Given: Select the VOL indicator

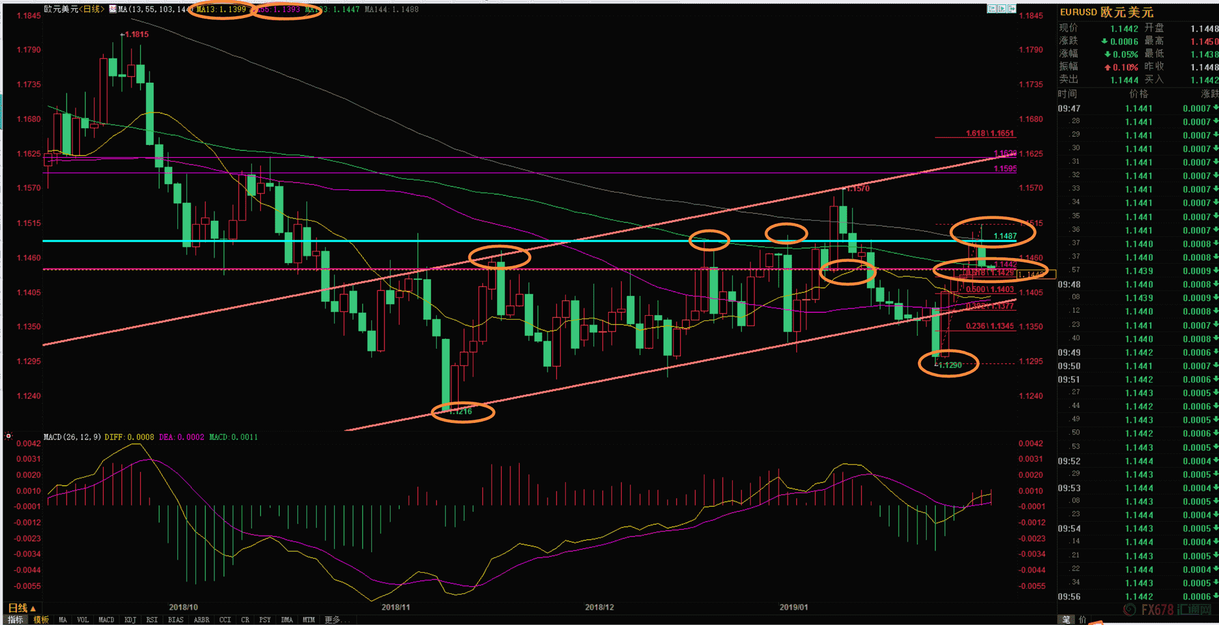Looking at the screenshot, I should click(x=83, y=620).
